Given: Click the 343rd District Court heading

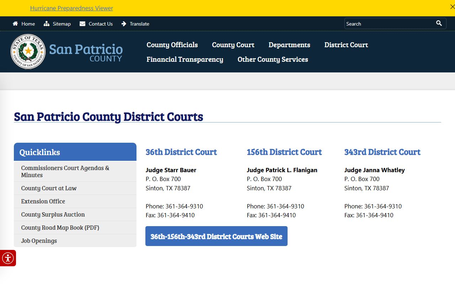Looking at the screenshot, I should pyautogui.click(x=382, y=152).
